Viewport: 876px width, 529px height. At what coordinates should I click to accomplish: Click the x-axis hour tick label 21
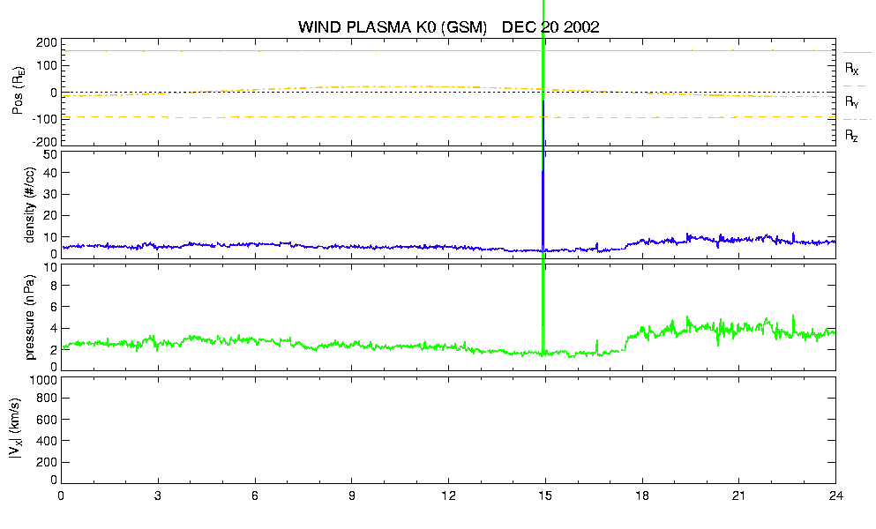pyautogui.click(x=739, y=496)
